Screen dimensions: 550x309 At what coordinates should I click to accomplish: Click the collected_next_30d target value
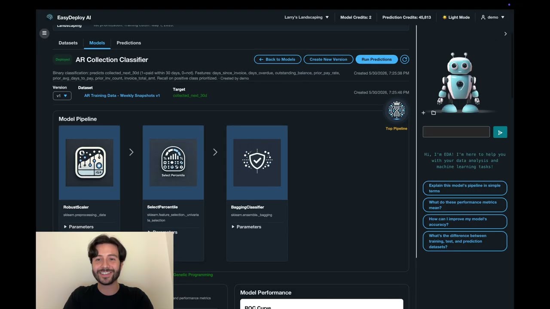(190, 95)
